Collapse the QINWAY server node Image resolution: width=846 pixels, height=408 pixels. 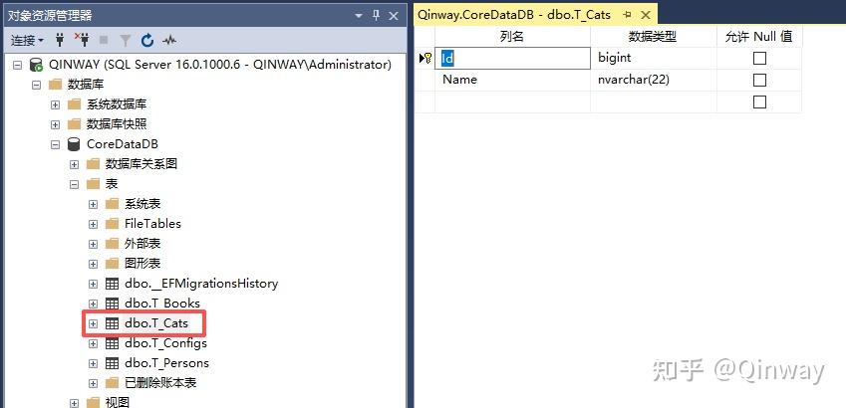[x=17, y=65]
